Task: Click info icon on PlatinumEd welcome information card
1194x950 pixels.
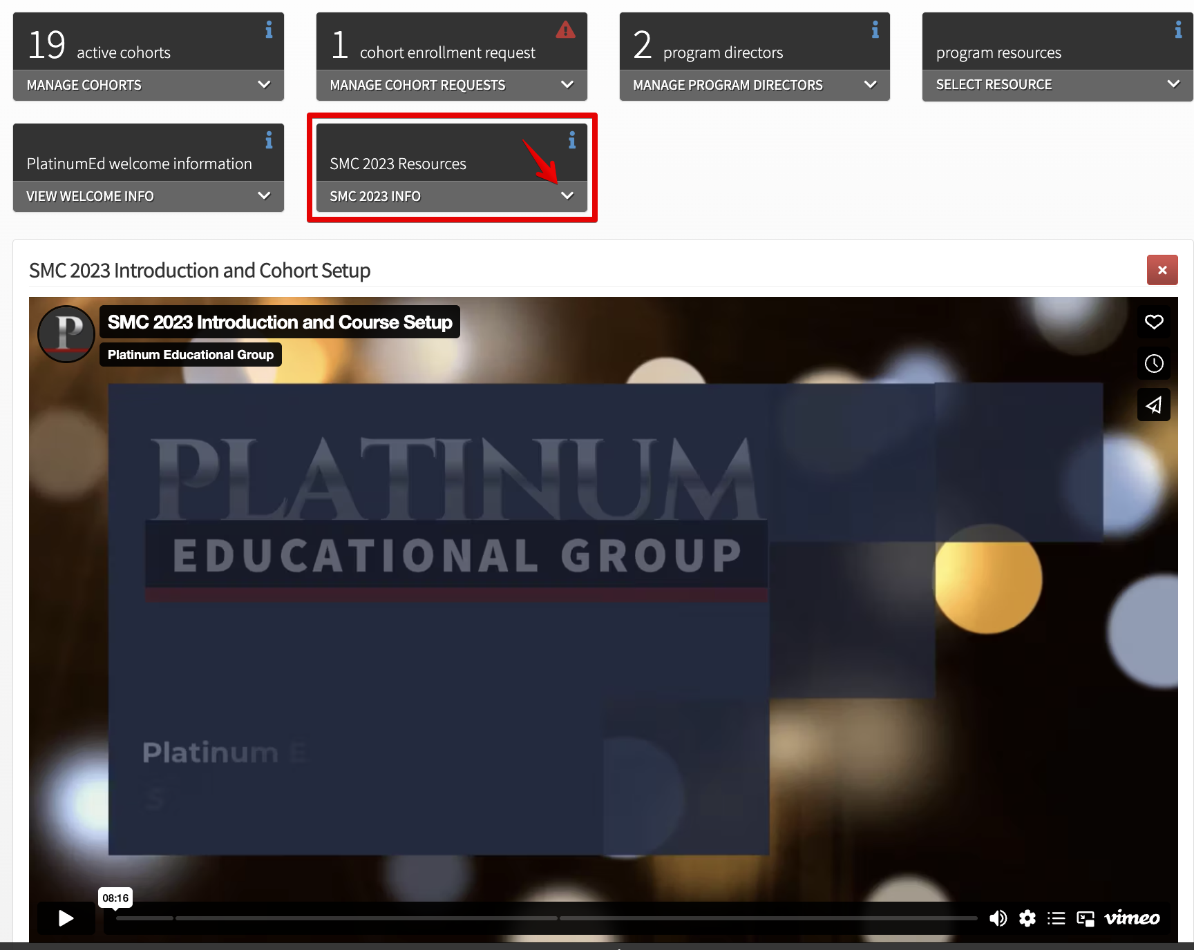Action: click(x=269, y=141)
